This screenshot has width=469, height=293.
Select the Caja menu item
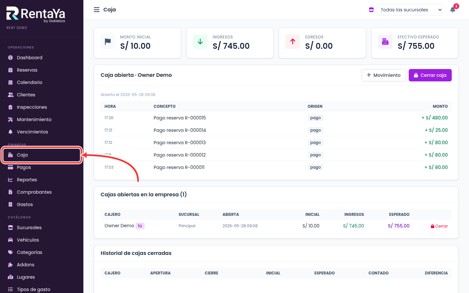point(42,155)
